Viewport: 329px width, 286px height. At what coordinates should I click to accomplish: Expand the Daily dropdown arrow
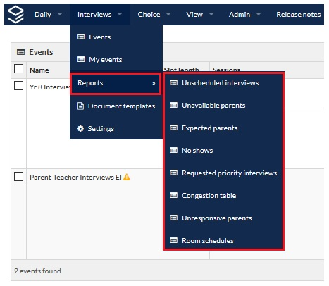(60, 14)
